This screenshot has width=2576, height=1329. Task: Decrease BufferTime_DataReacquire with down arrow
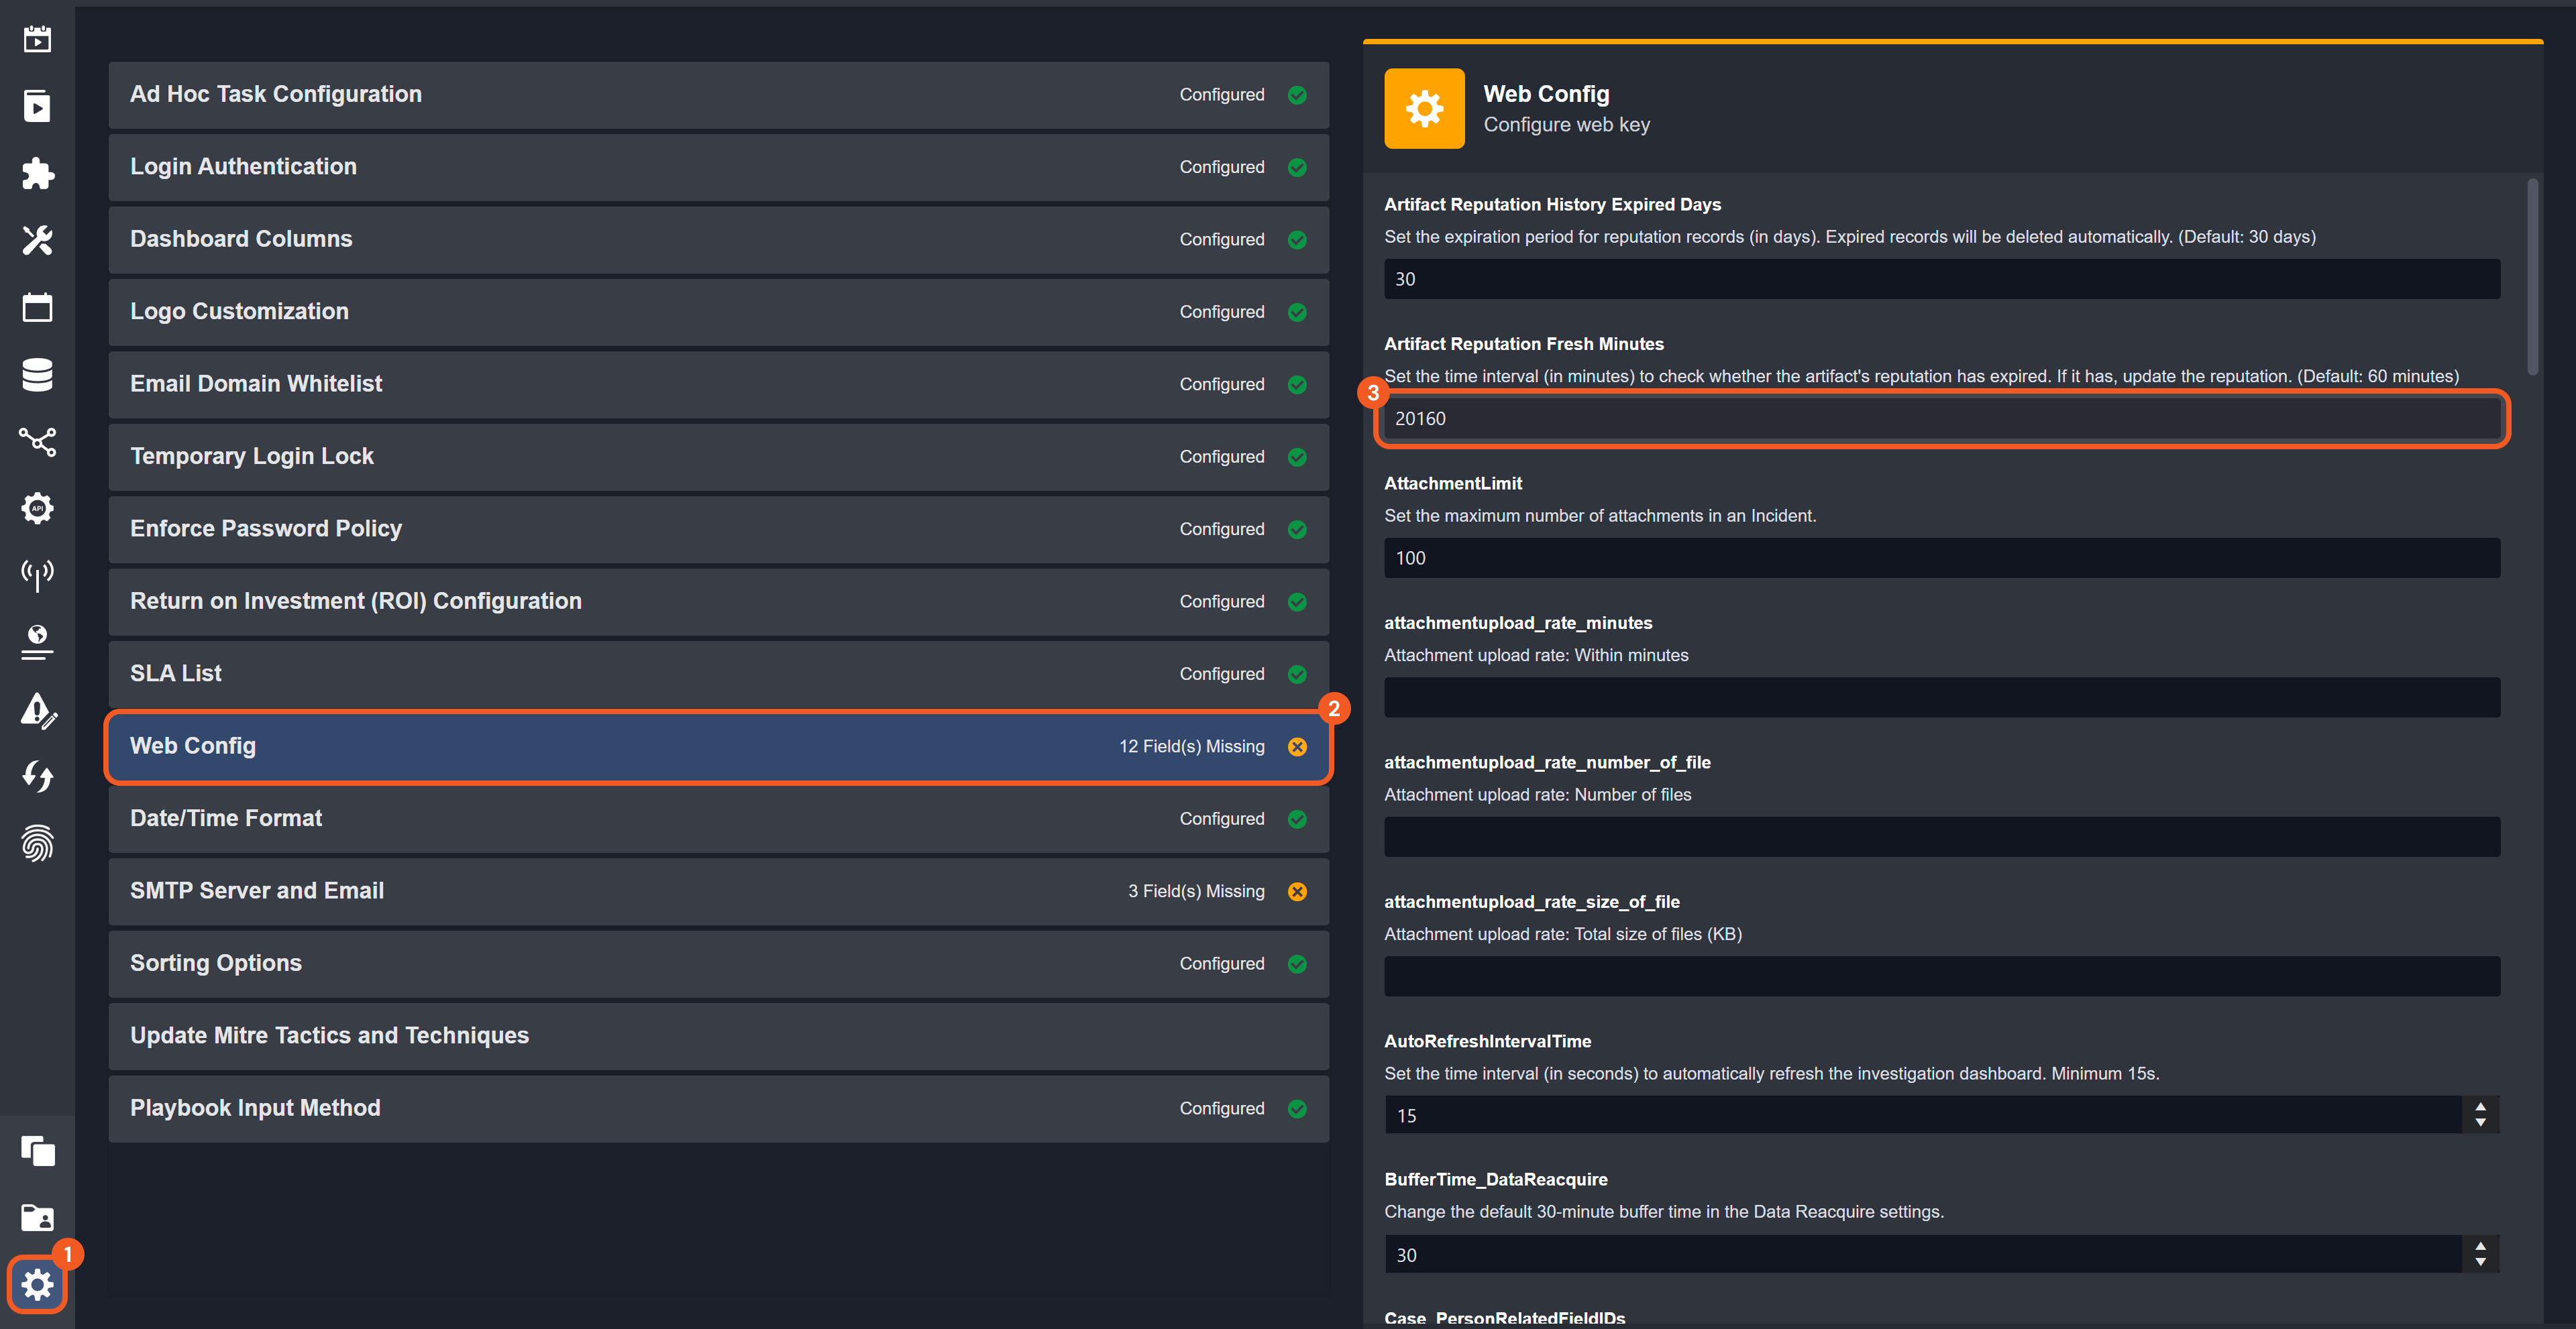pos(2480,1262)
